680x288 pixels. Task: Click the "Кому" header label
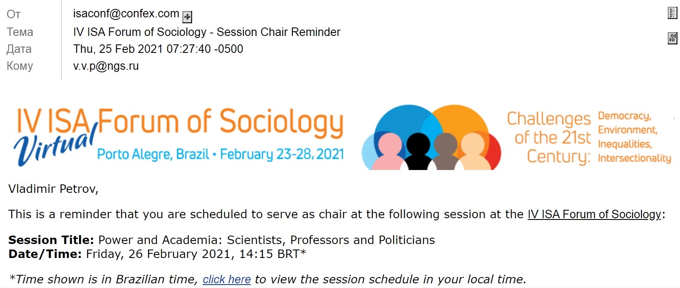pyautogui.click(x=20, y=66)
